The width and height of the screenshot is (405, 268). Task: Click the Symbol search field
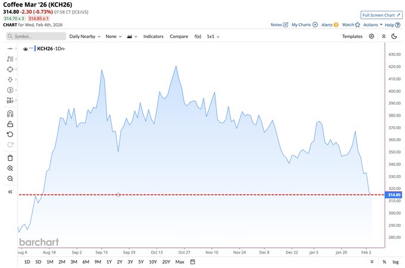pyautogui.click(x=36, y=36)
